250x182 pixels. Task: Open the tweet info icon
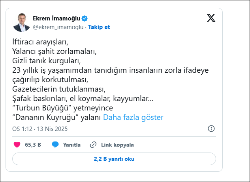pyautogui.click(x=211, y=129)
